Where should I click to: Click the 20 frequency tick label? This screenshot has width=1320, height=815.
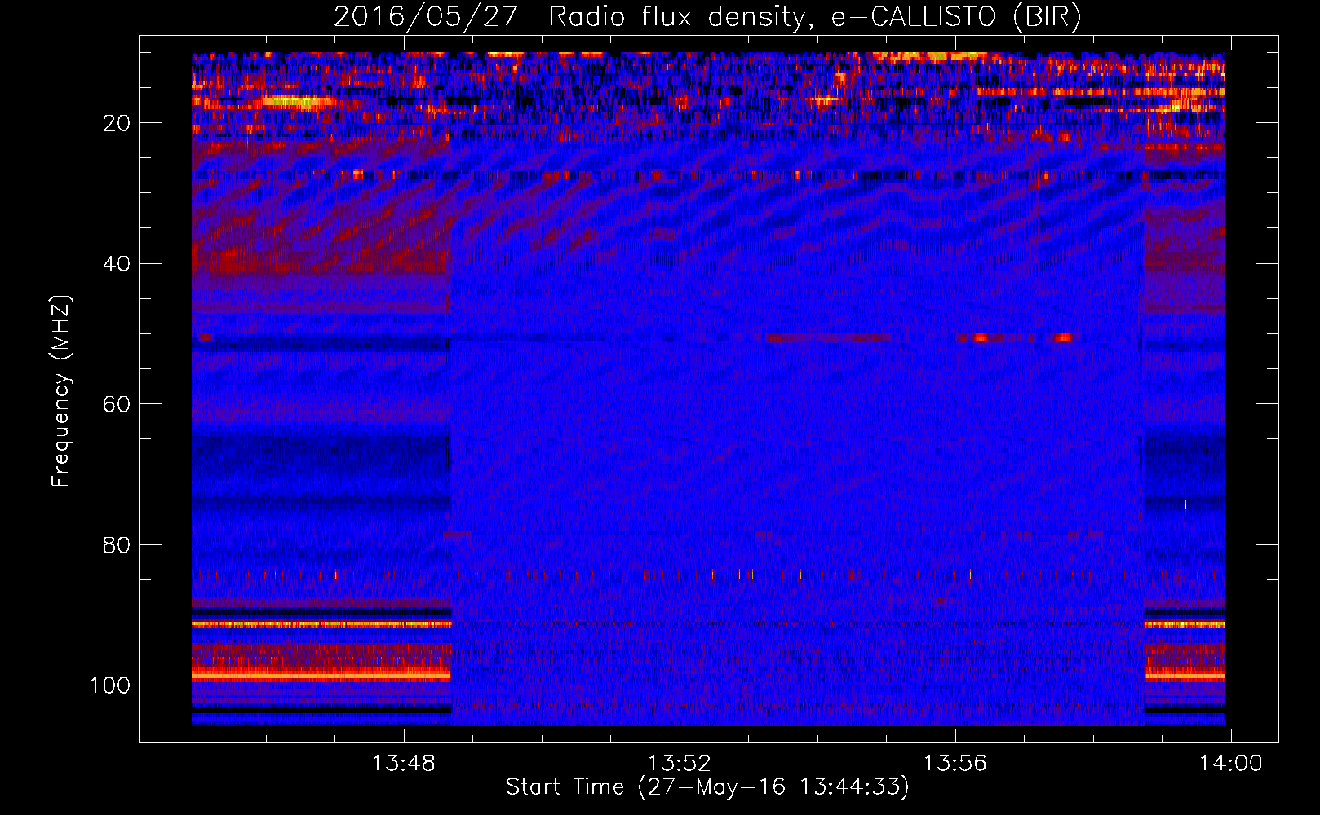pyautogui.click(x=117, y=123)
